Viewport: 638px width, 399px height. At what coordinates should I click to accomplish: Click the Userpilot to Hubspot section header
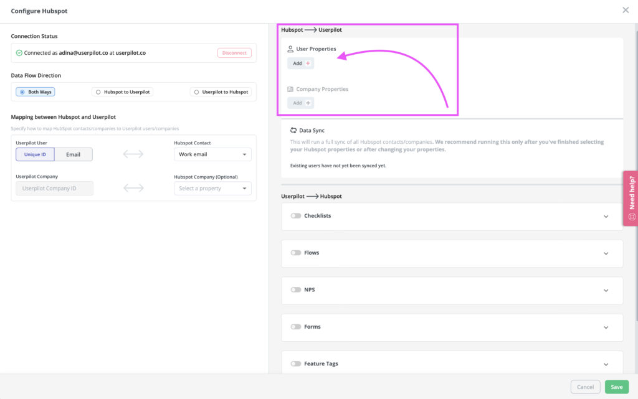pyautogui.click(x=312, y=196)
